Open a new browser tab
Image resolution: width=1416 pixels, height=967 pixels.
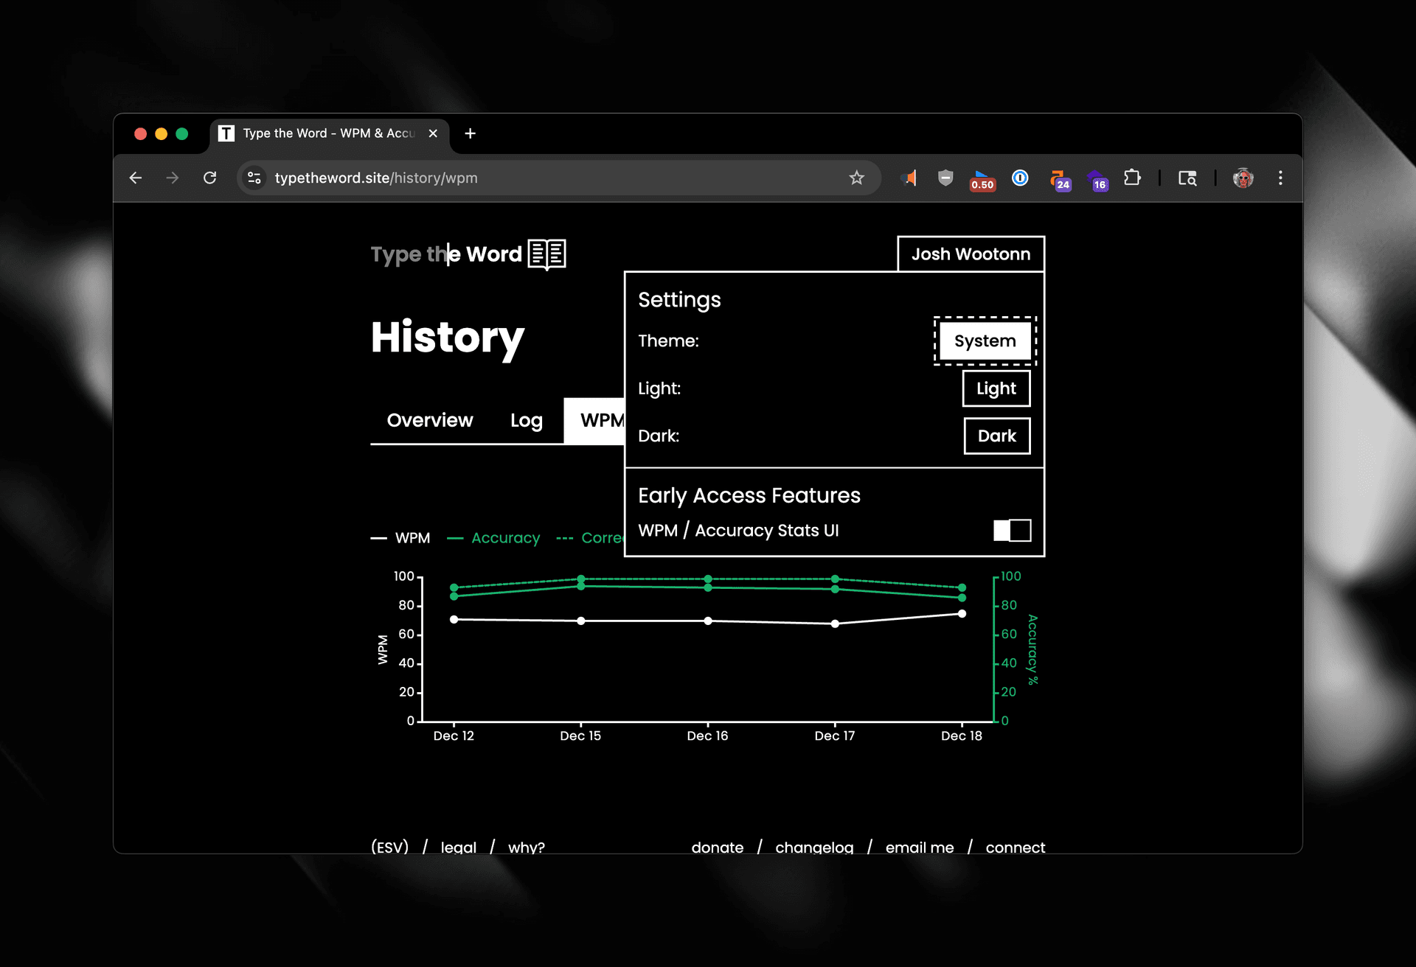[x=471, y=133]
